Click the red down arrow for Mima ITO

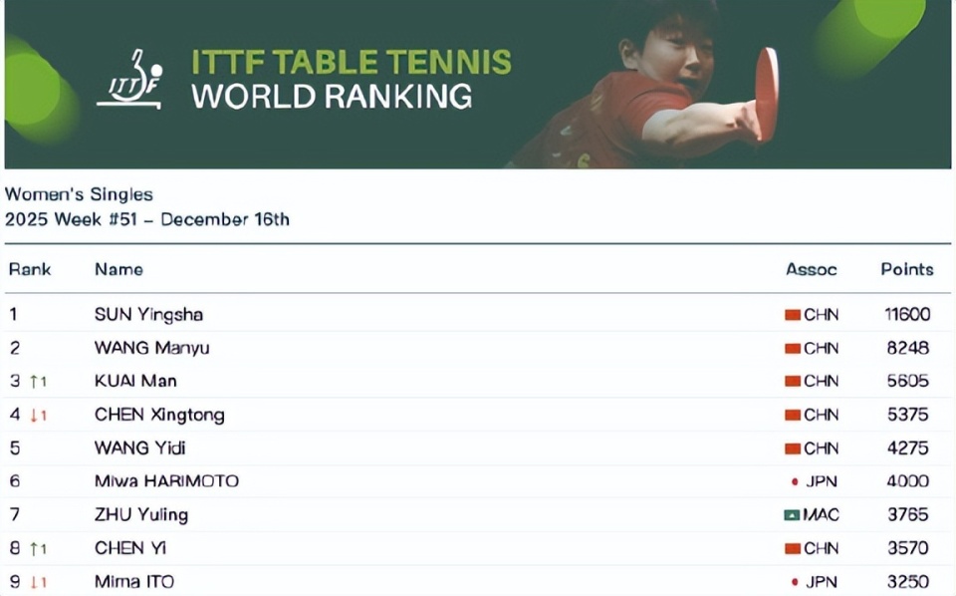pyautogui.click(x=35, y=582)
